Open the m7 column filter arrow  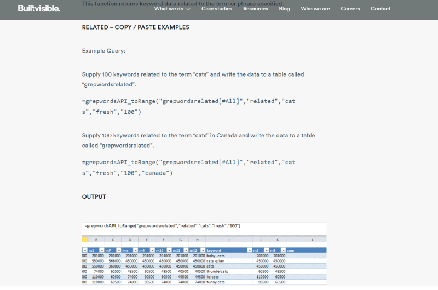pyautogui.click(x=119, y=251)
